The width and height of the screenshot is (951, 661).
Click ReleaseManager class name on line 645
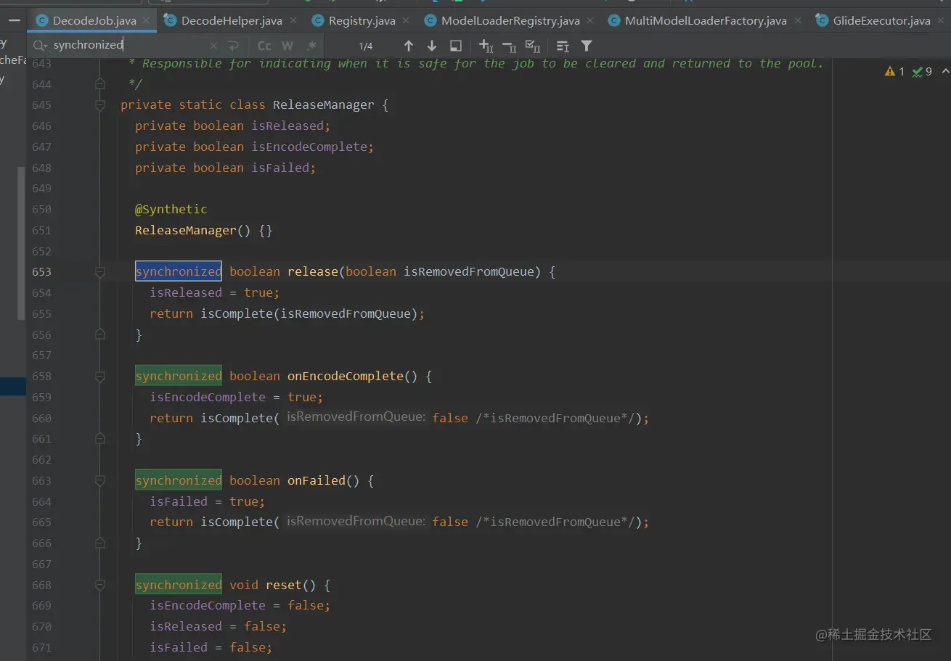tap(324, 104)
